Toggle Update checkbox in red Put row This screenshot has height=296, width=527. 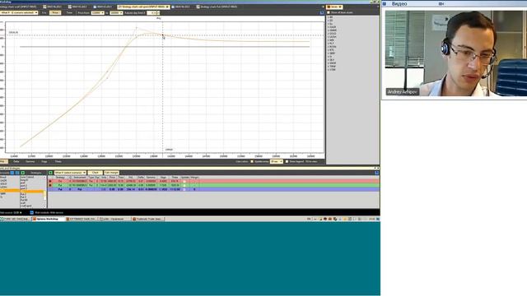point(184,181)
